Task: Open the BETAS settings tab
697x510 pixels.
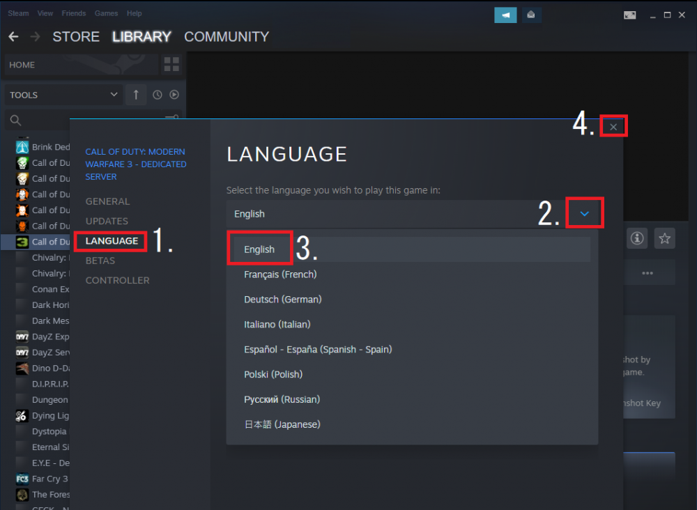Action: pyautogui.click(x=100, y=261)
